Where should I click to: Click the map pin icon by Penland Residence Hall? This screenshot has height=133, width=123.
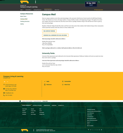point(4,85)
